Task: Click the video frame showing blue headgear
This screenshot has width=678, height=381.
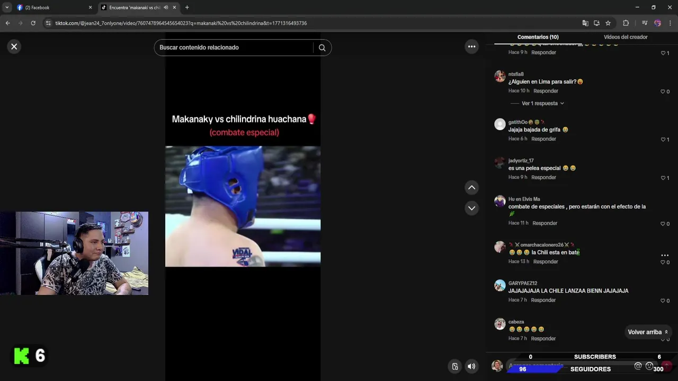Action: click(243, 206)
